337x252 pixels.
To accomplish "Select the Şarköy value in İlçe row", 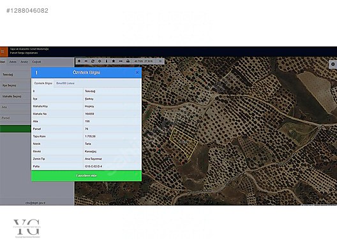I will coord(89,99).
